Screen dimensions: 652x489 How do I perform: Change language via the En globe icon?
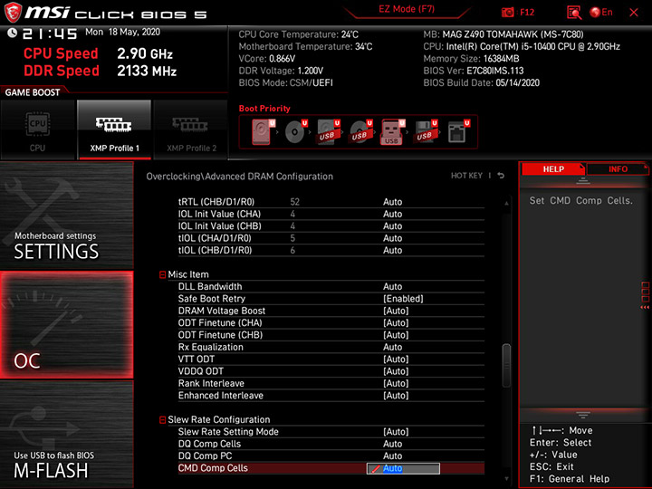[x=601, y=12]
